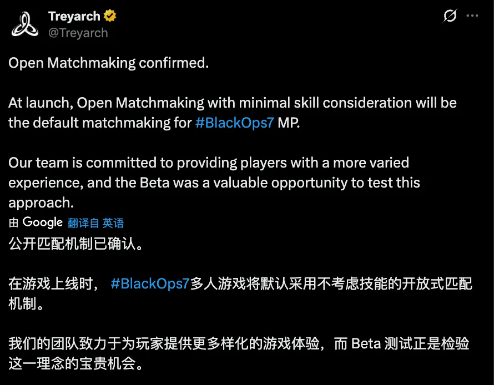Click the 翻译自 translated-from label
494x385 pixels.
click(83, 223)
